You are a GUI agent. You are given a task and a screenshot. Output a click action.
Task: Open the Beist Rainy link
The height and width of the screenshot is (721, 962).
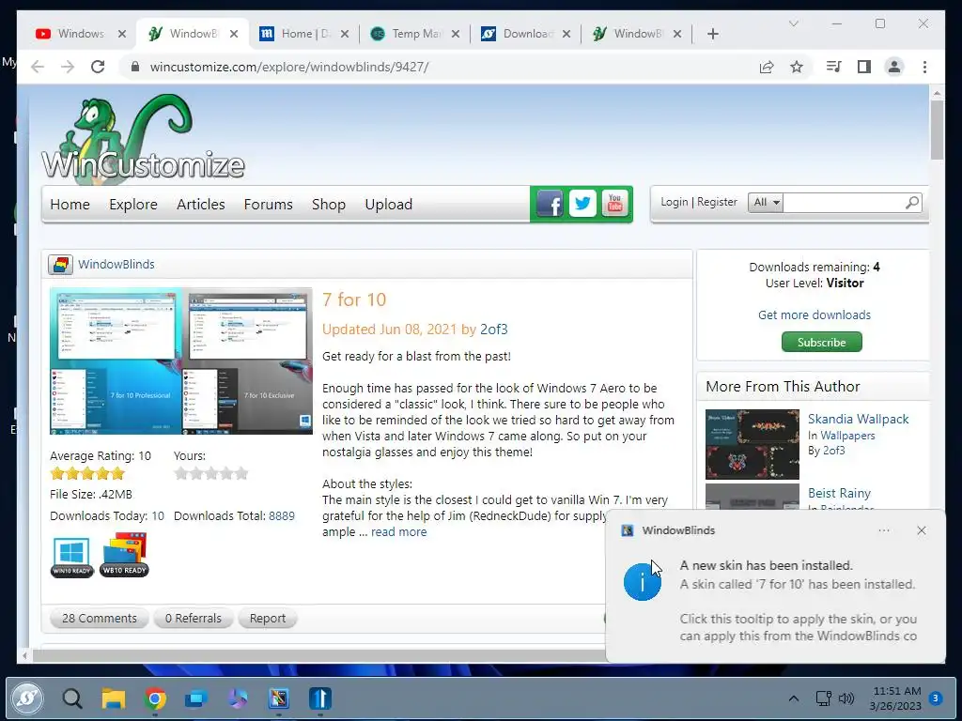click(x=839, y=493)
